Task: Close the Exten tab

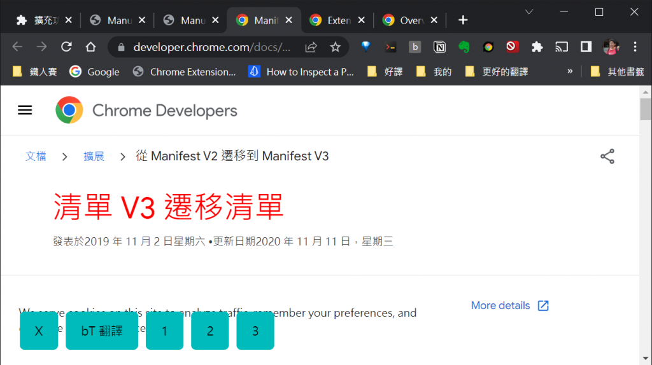Action: tap(362, 20)
